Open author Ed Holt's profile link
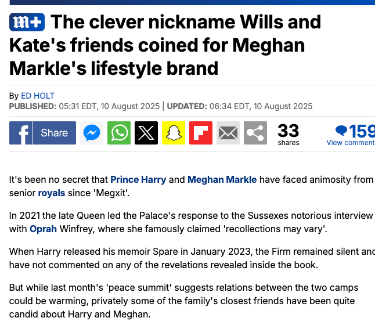375x325 pixels. 38,96
